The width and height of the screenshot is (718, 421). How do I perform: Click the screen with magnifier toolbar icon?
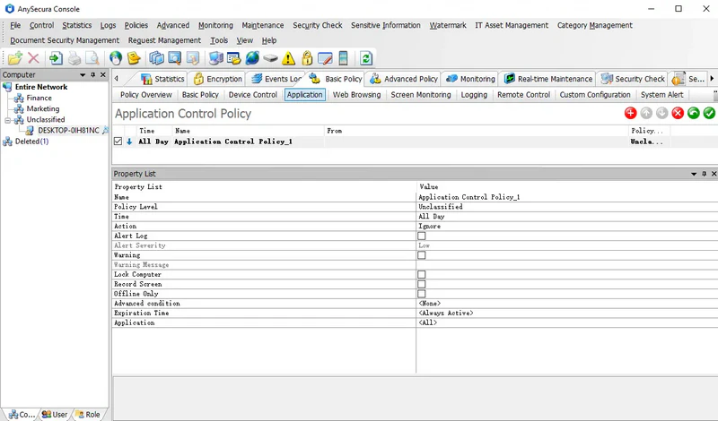[174, 58]
